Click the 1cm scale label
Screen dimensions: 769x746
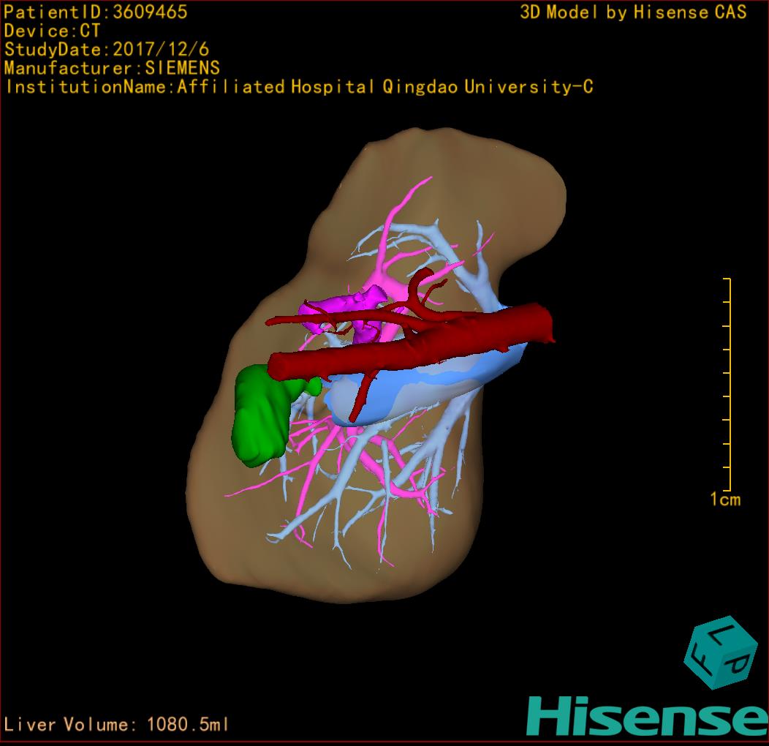click(x=725, y=500)
